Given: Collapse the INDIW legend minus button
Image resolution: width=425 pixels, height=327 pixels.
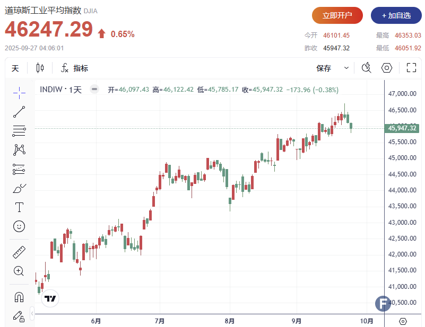Looking at the screenshot, I should 94,89.
